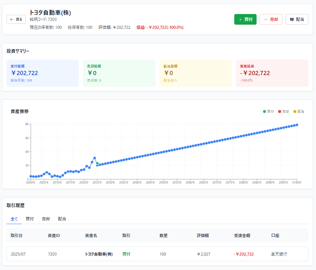Click the 銘柄コード: 7203 text

43,19
